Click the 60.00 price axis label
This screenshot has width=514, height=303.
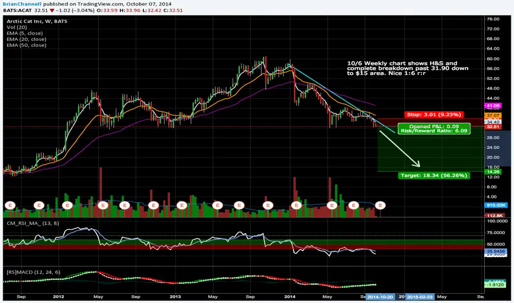(x=493, y=58)
